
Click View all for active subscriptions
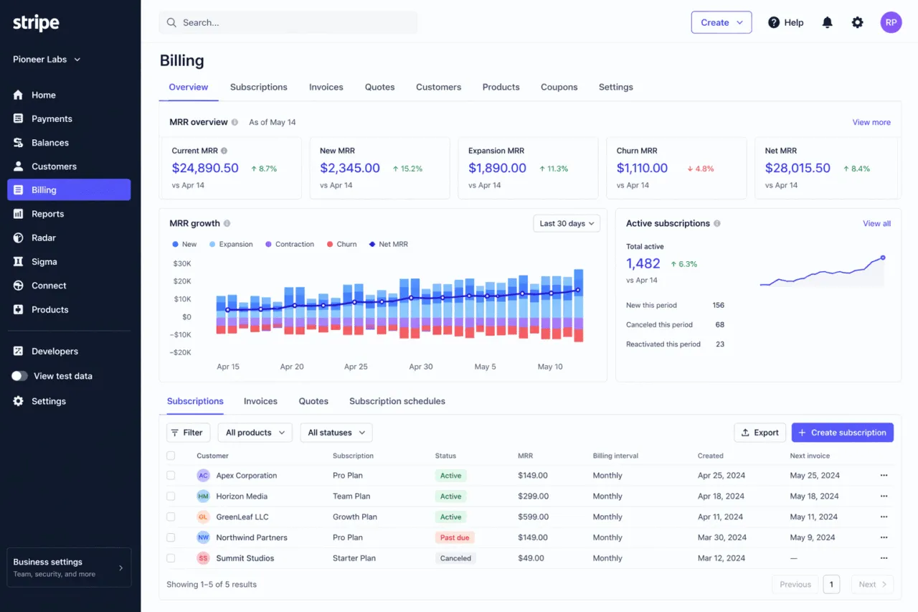pos(876,223)
